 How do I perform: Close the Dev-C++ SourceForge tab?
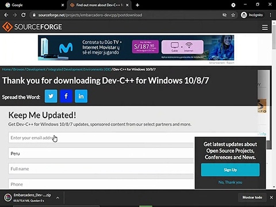coord(127,5)
